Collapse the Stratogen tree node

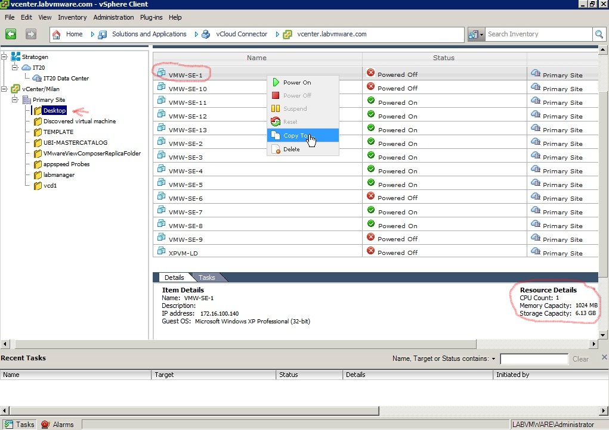4,57
